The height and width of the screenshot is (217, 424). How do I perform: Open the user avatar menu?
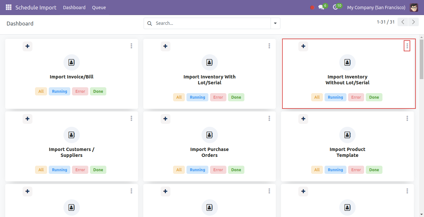click(414, 7)
